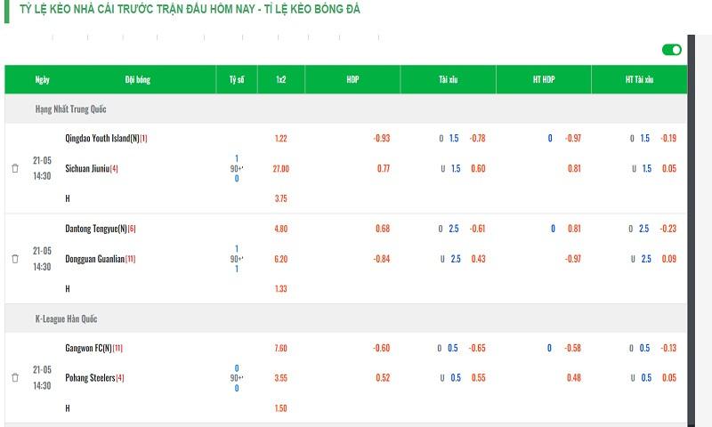712x427 pixels.
Task: Toggle the green switch above the table
Action: tap(671, 50)
